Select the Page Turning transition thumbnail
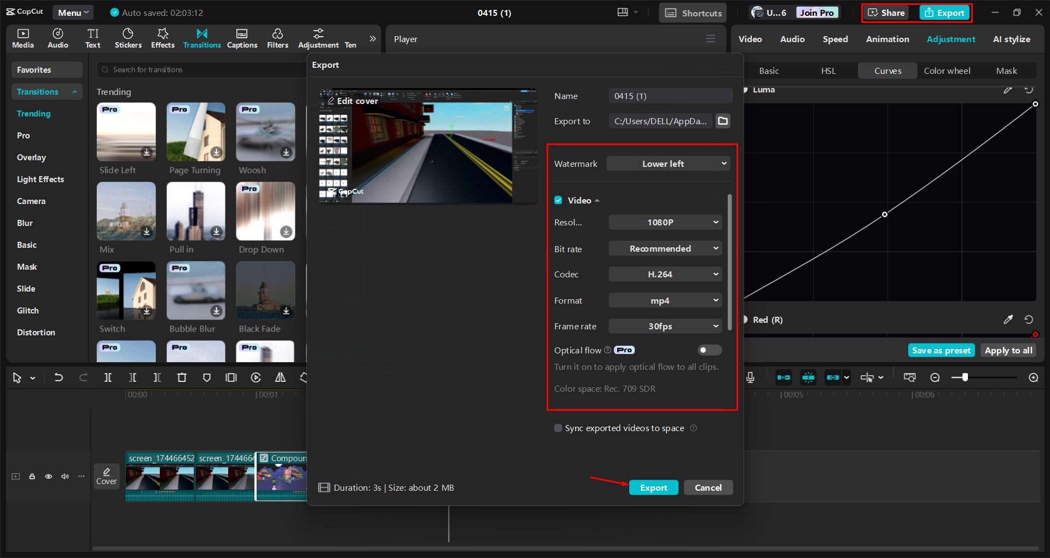 click(196, 132)
